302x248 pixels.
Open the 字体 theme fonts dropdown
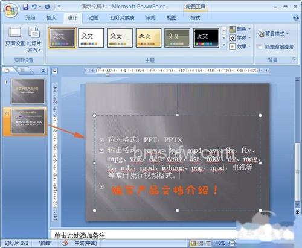tap(240, 38)
